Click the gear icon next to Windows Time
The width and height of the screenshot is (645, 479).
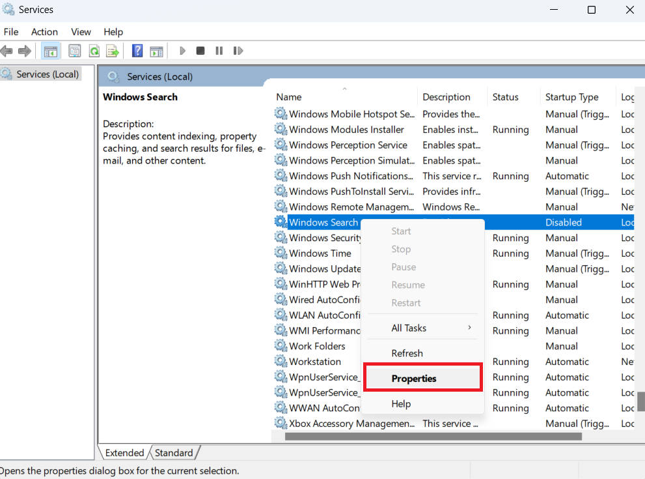pos(281,253)
